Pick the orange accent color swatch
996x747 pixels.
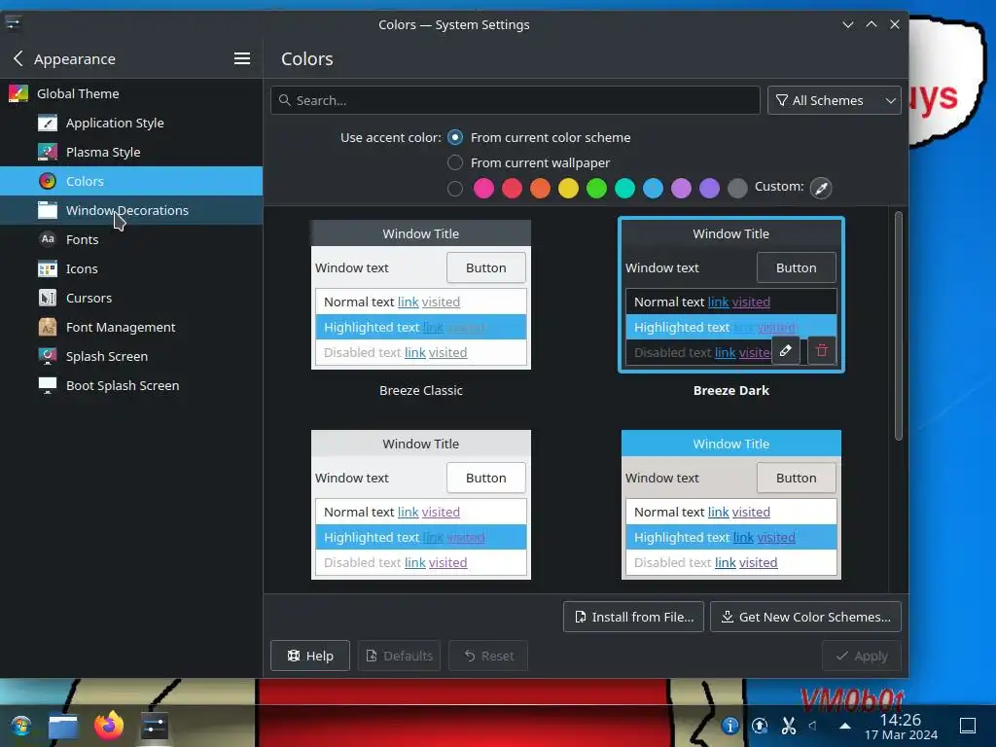540,189
